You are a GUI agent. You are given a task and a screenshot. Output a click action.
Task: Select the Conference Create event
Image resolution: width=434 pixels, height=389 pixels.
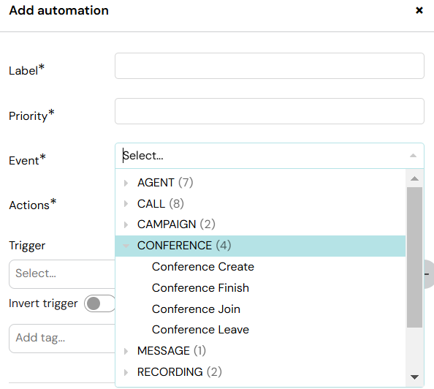click(203, 267)
